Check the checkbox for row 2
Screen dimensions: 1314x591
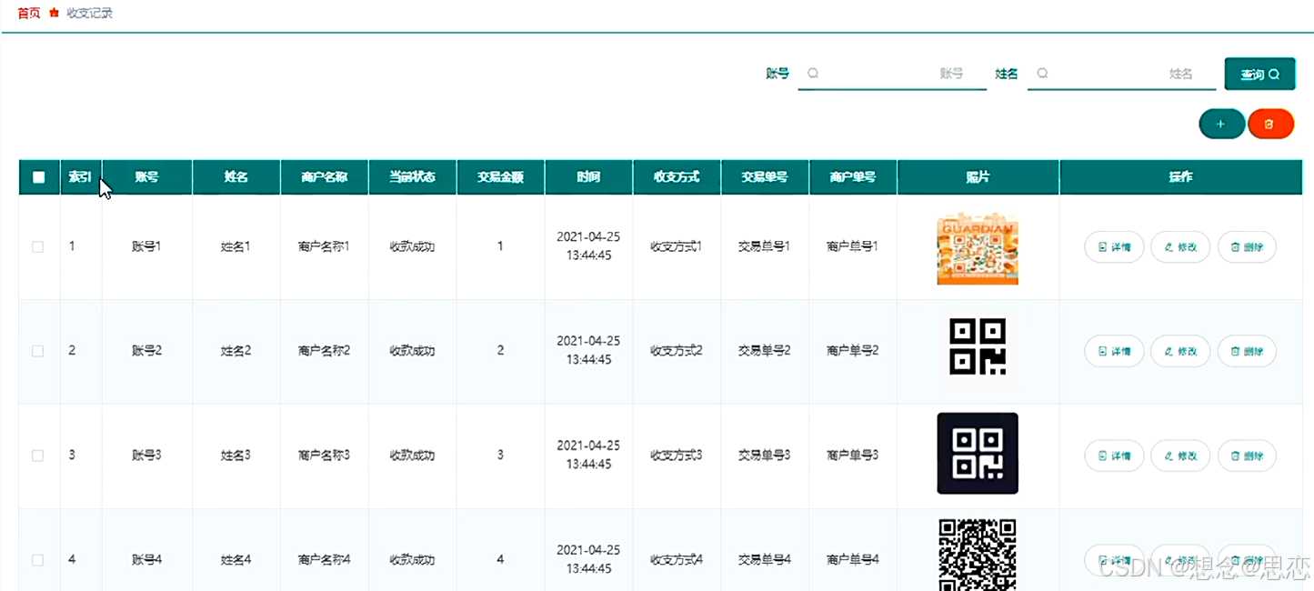tap(38, 351)
